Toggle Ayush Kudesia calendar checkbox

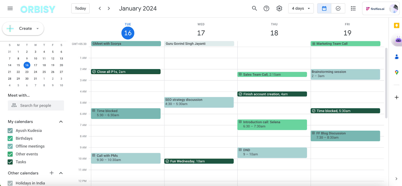point(10,131)
